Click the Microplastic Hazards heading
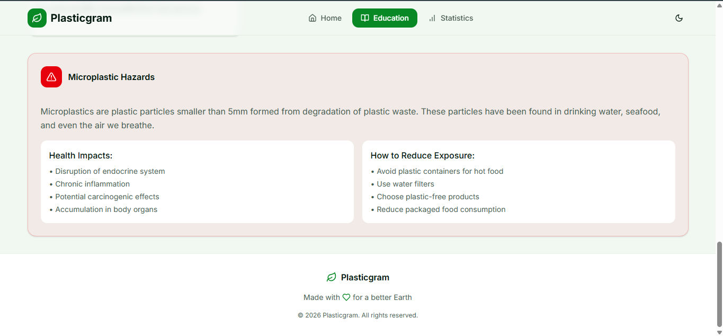723x336 pixels. (x=111, y=77)
